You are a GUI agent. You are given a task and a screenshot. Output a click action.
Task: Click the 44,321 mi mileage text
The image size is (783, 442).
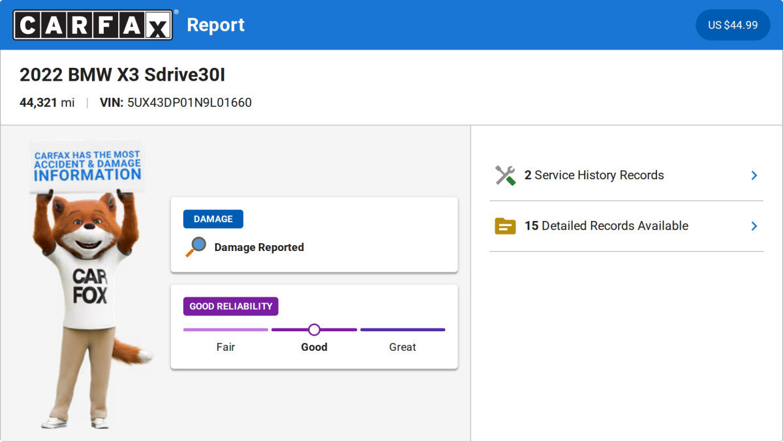click(47, 103)
